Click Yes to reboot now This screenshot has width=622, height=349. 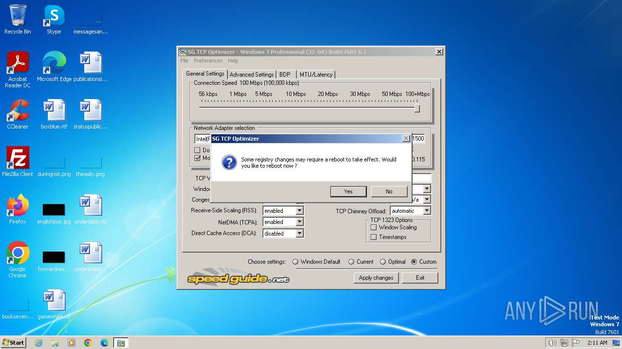(348, 191)
